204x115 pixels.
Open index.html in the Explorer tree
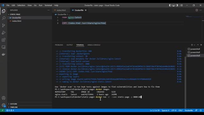coord(30,21)
